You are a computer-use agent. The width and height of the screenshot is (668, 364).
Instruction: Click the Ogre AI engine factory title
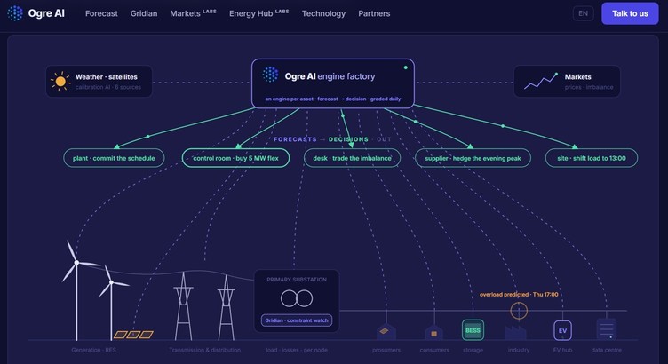(x=330, y=76)
